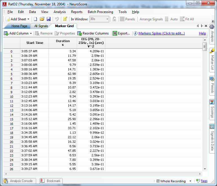Click Arrange Signals in the toolbar
Image resolution: width=217 pixels, height=186 pixels.
point(151,19)
